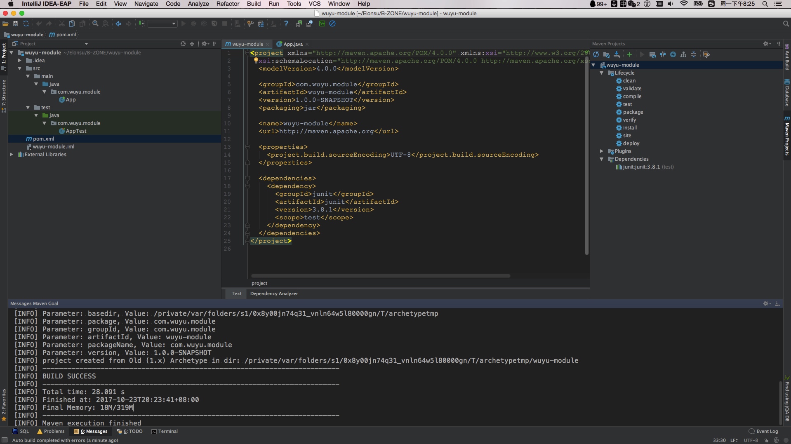Click the Wi-Fi menu bar icon
This screenshot has height=444, width=791.
(x=684, y=4)
